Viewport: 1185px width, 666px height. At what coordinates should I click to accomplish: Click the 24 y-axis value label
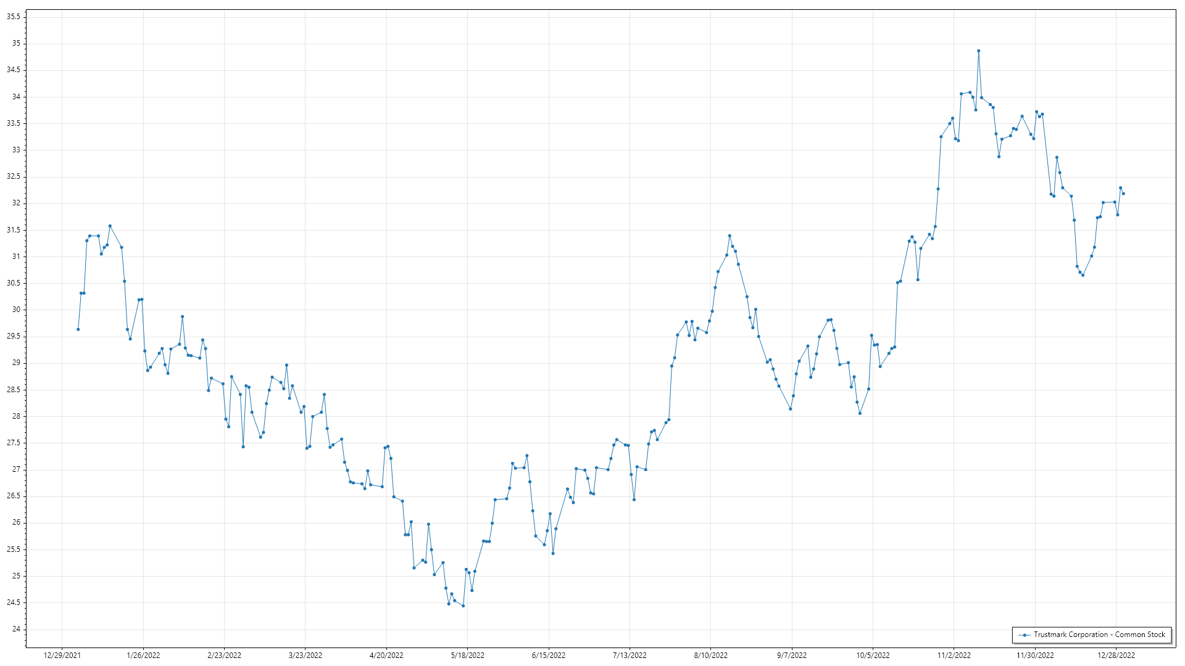(x=16, y=630)
